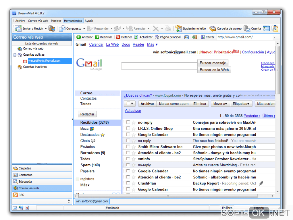This screenshot has width=293, height=220.
Task: Star the I.R.I.S. Online Shop message
Action: (133, 129)
